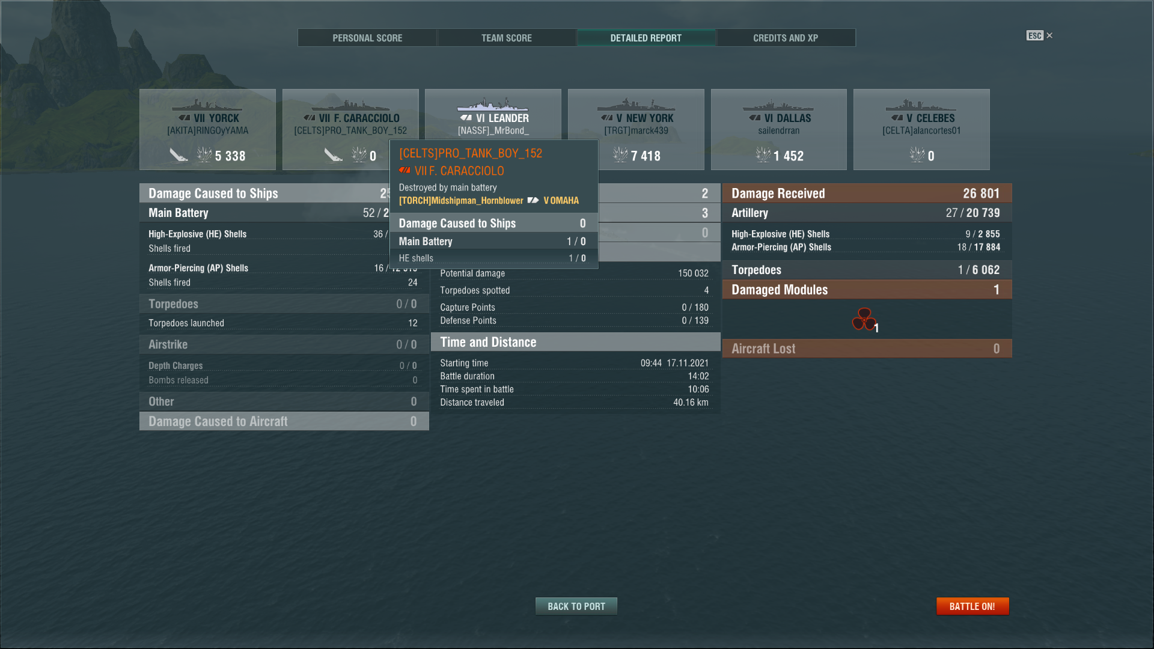
Task: Click the sunk ship icon on the Caracciolo card
Action: (333, 155)
